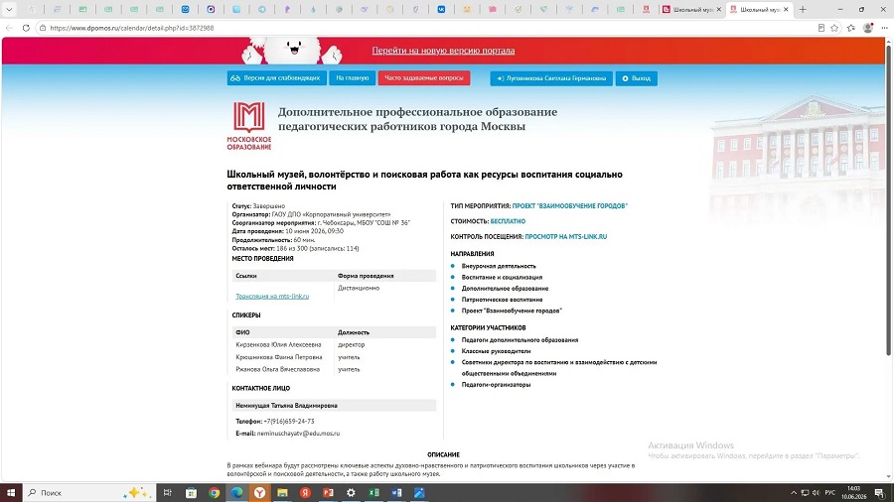Open Settings gear on the taskbar

[x=351, y=493]
